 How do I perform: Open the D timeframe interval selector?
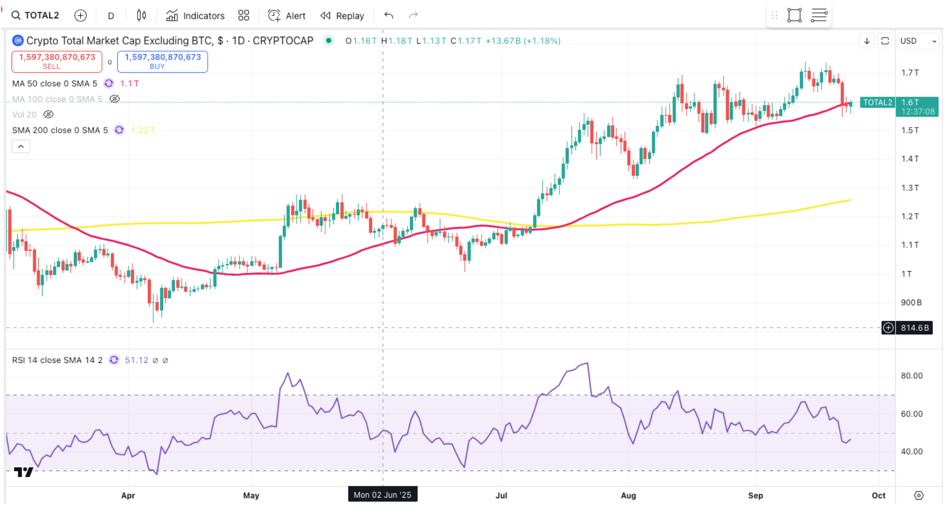(111, 15)
